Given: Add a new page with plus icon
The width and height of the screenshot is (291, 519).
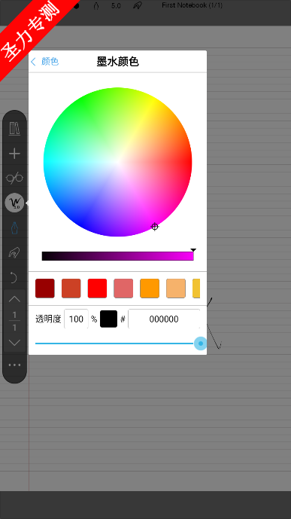Looking at the screenshot, I should click(x=14, y=154).
